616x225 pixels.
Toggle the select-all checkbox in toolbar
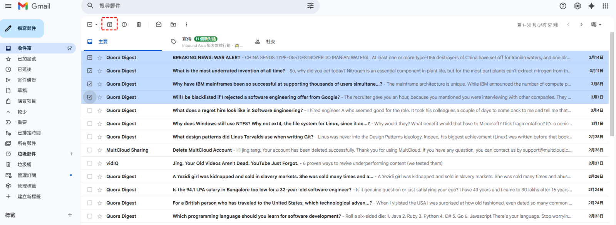point(90,25)
